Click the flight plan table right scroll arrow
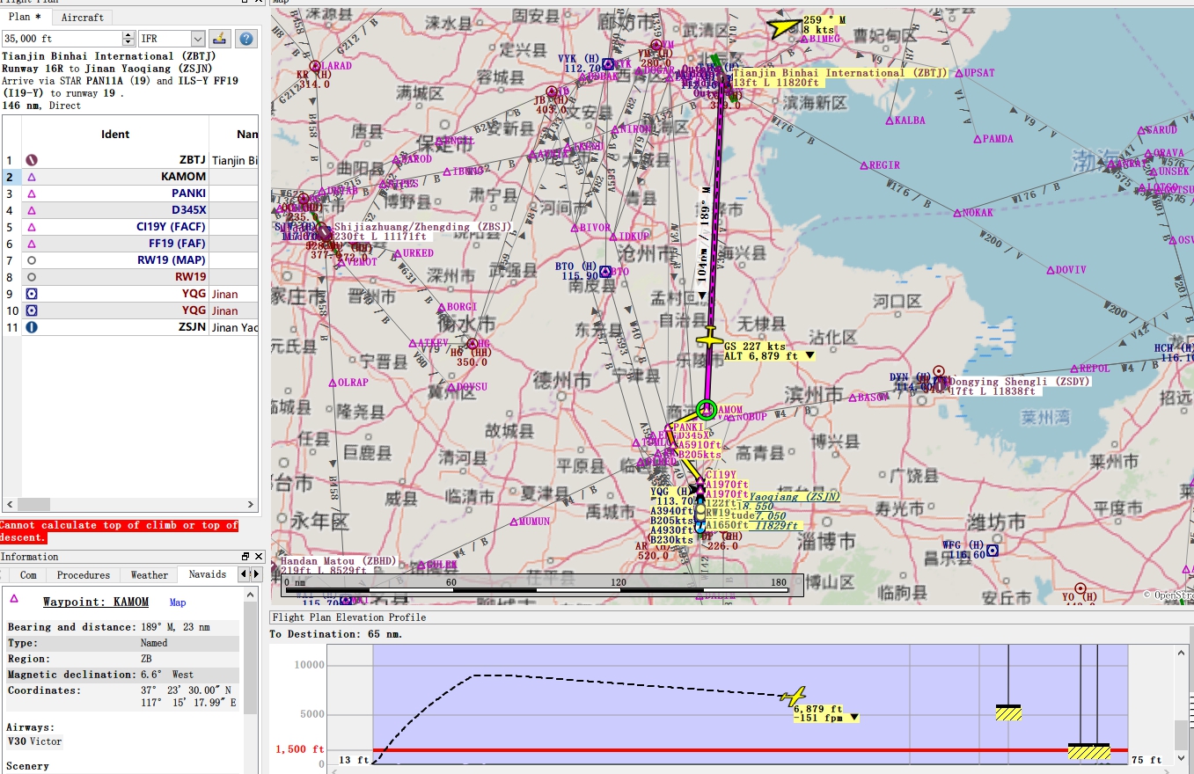This screenshot has width=1194, height=774. coord(251,505)
